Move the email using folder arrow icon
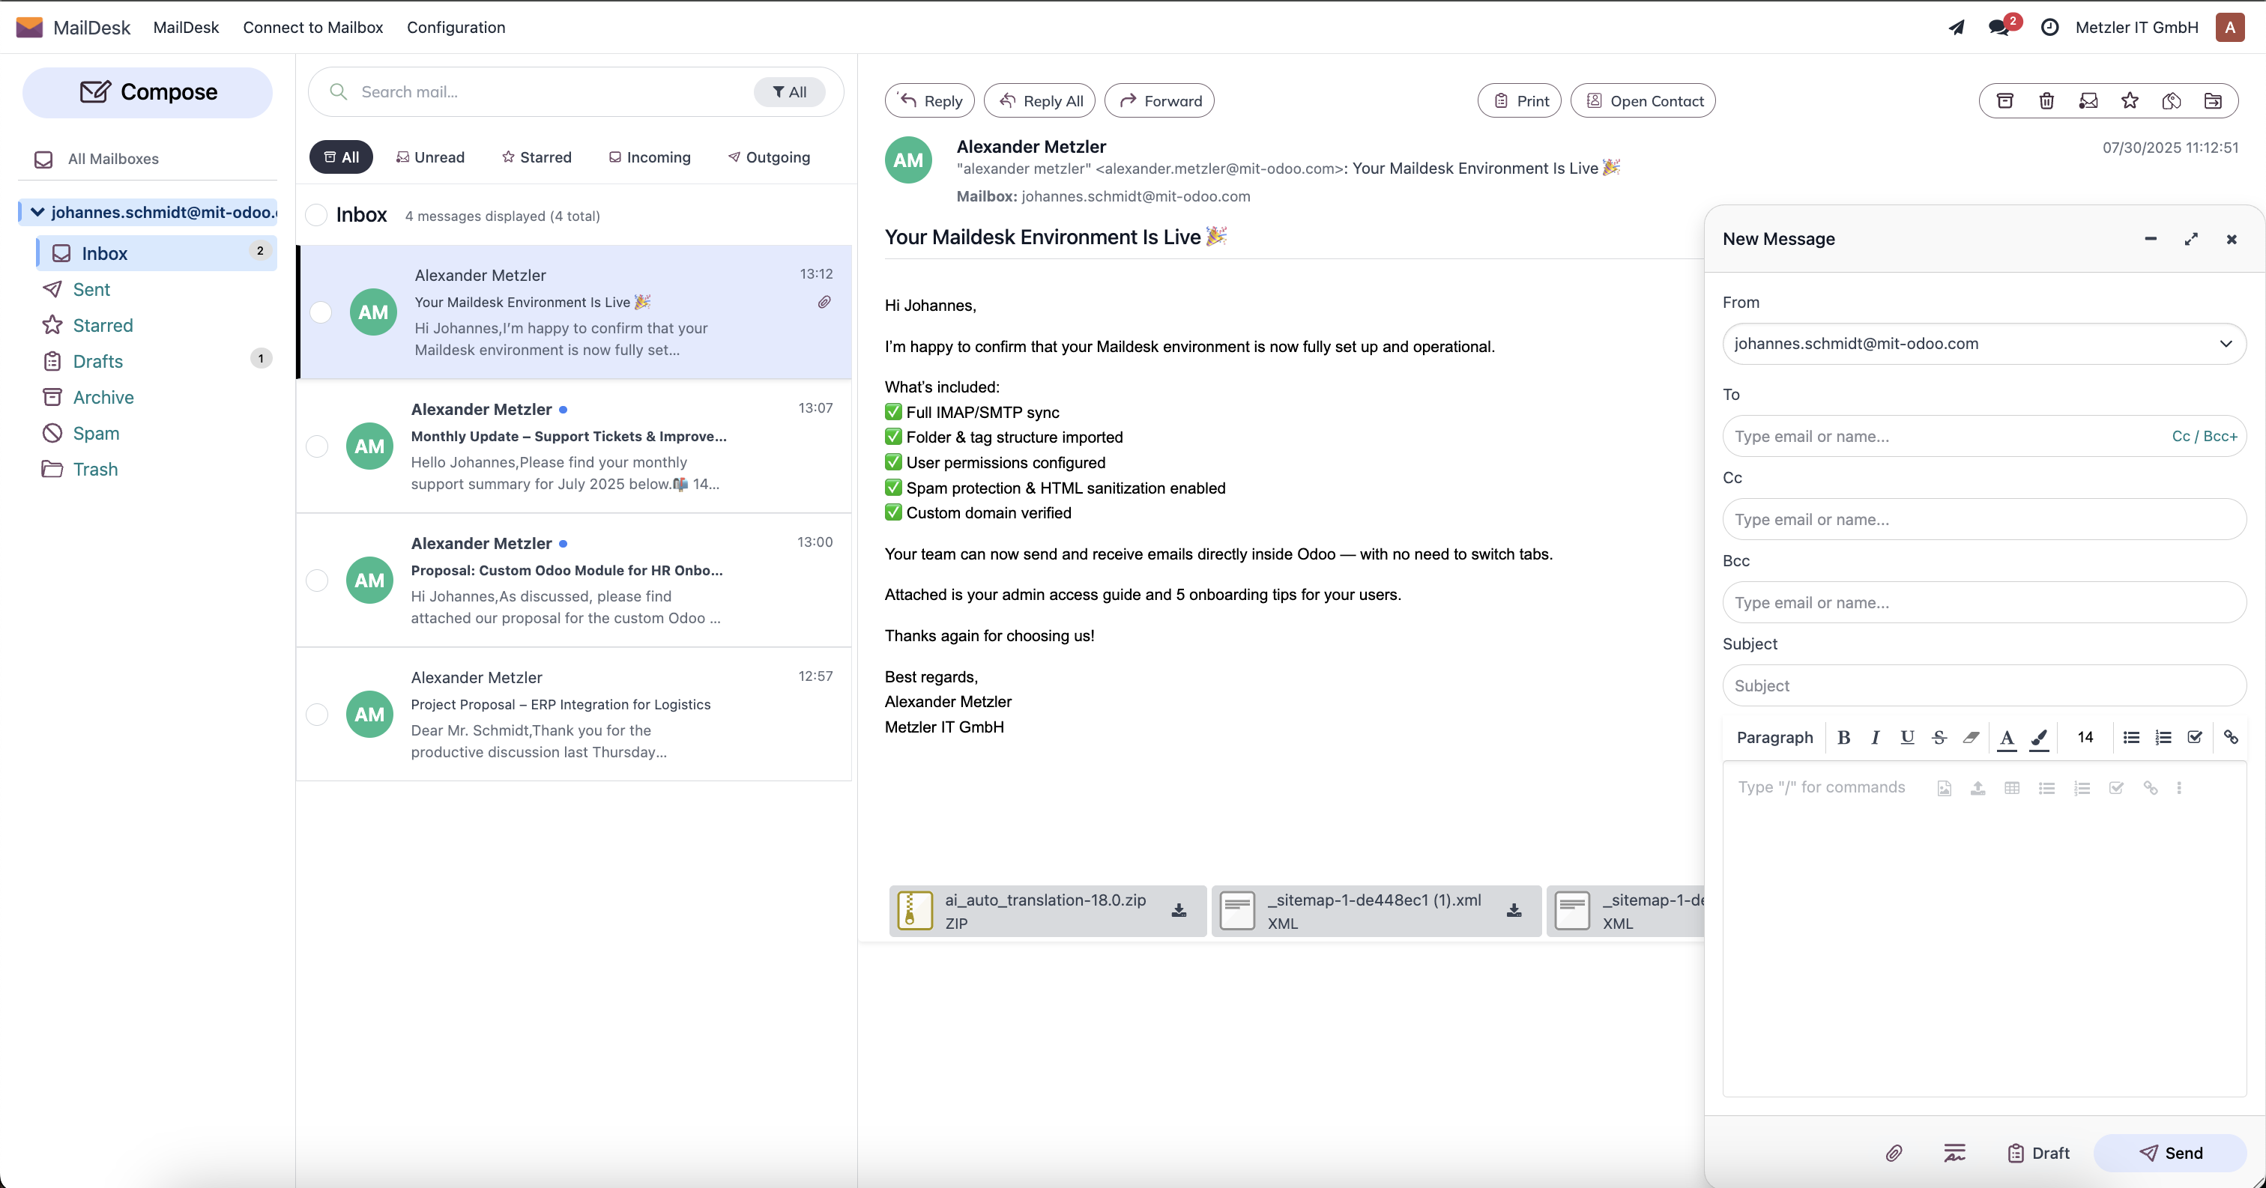Screen dimensions: 2266x1188 point(2214,101)
